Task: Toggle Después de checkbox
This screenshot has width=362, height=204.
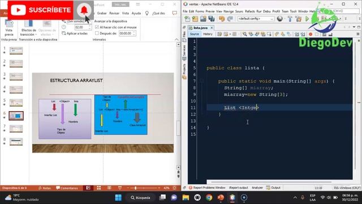Action: tap(97, 33)
